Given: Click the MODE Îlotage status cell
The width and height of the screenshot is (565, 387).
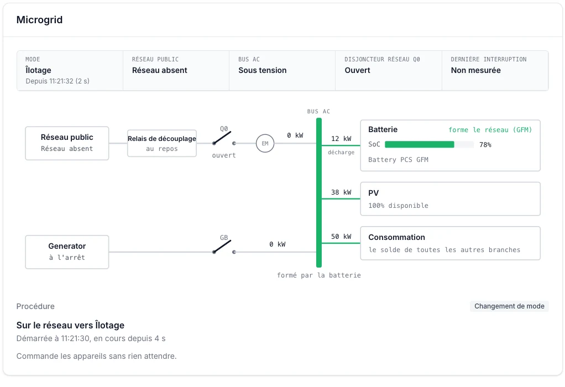Looking at the screenshot, I should [x=70, y=71].
